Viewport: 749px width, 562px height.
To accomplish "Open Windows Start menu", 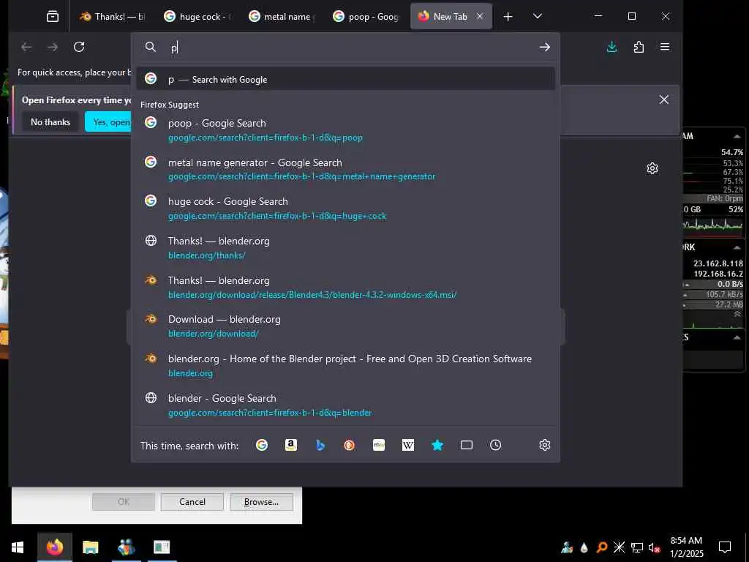I will click(x=18, y=547).
